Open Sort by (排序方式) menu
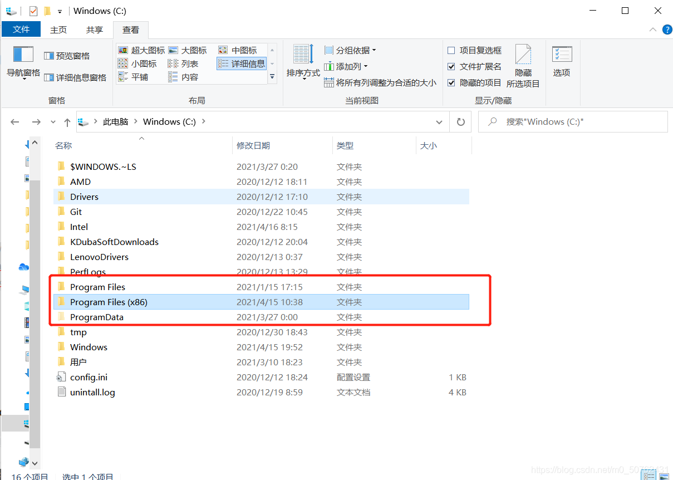The image size is (673, 480). point(303,63)
